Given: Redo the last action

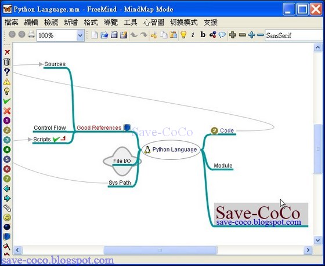Looking at the screenshot, I should [x=144, y=35].
